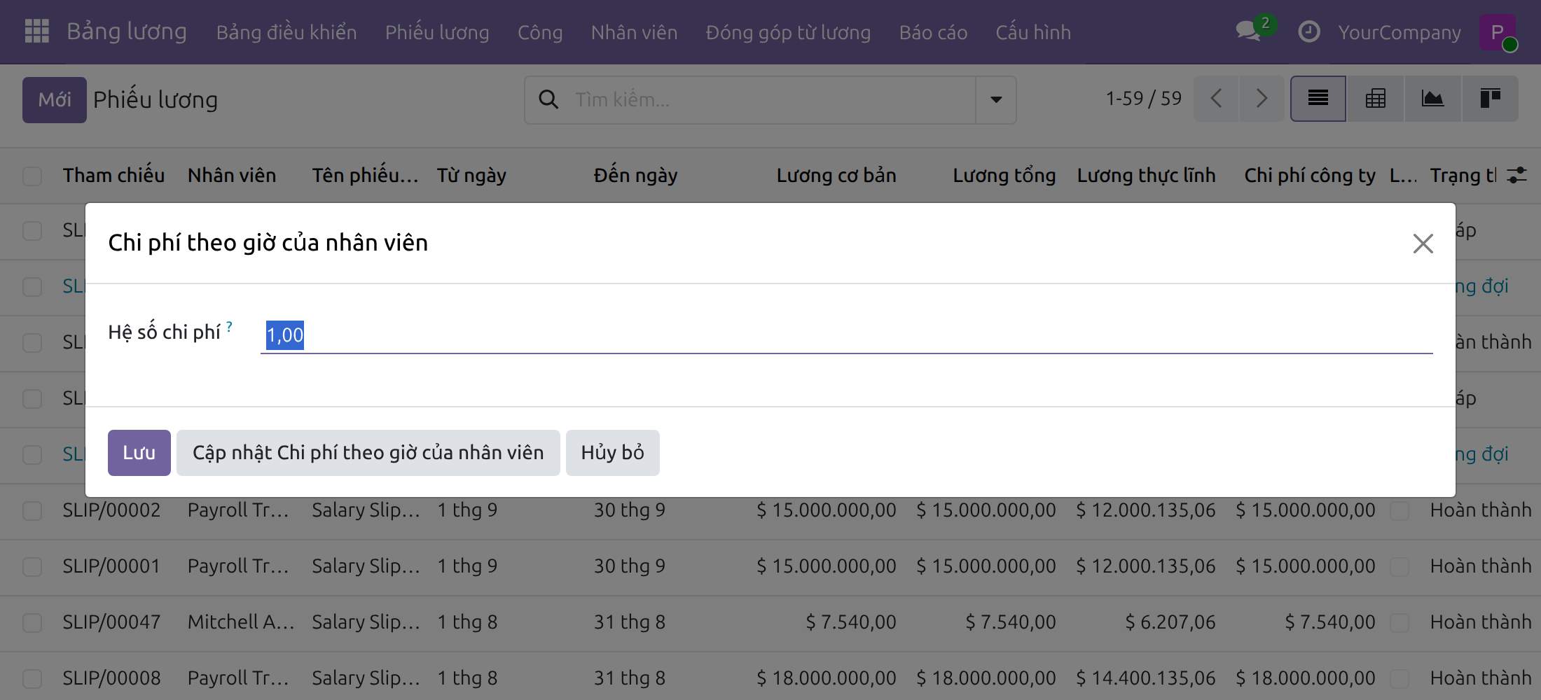Image resolution: width=1541 pixels, height=700 pixels.
Task: Click the Bảng lương app title
Action: [x=127, y=32]
